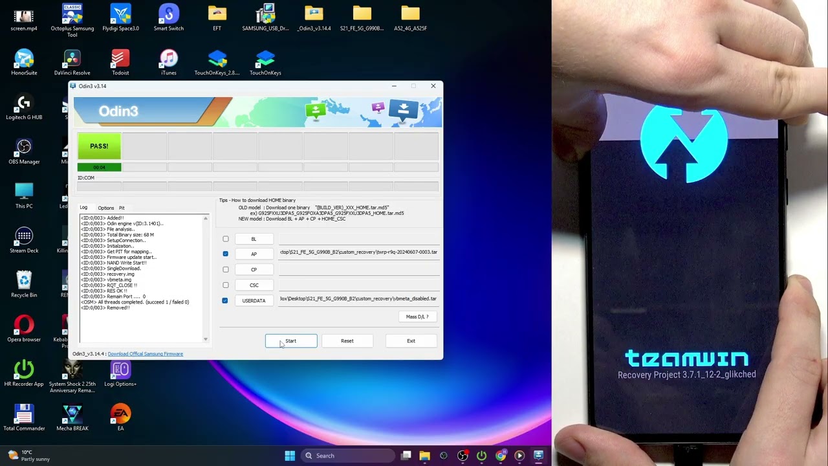828x466 pixels.
Task: Click the USERDATA file path field
Action: click(x=358, y=300)
